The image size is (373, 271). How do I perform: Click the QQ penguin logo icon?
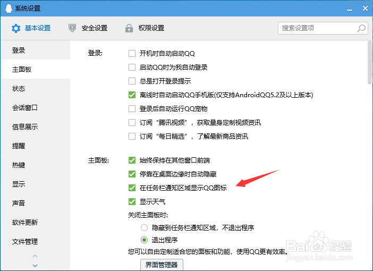tap(9, 9)
